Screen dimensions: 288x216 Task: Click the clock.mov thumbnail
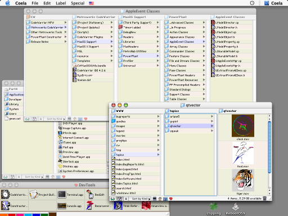pyautogui.click(x=243, y=125)
